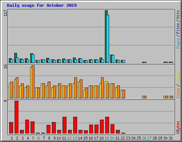Click the red KBytes bar for day 18

[x=102, y=127]
